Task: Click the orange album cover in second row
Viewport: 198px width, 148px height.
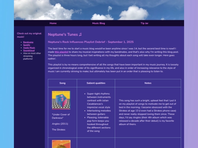Action: pyautogui.click(x=61, y=144)
